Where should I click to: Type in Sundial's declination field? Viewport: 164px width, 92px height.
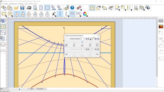82,39
